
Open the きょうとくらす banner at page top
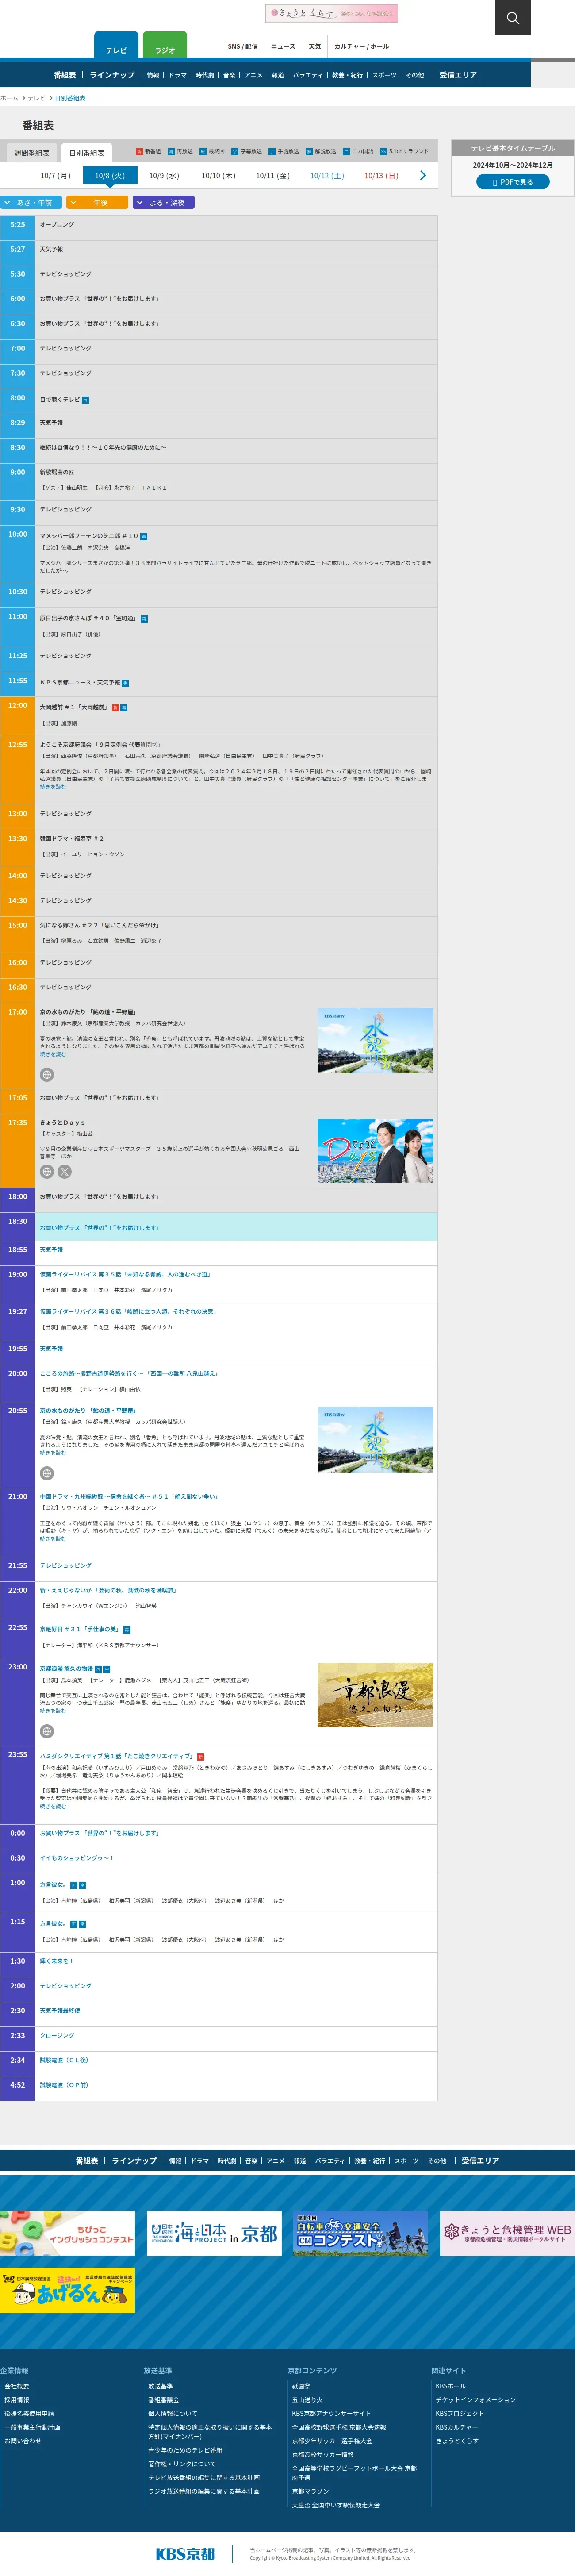tap(331, 14)
